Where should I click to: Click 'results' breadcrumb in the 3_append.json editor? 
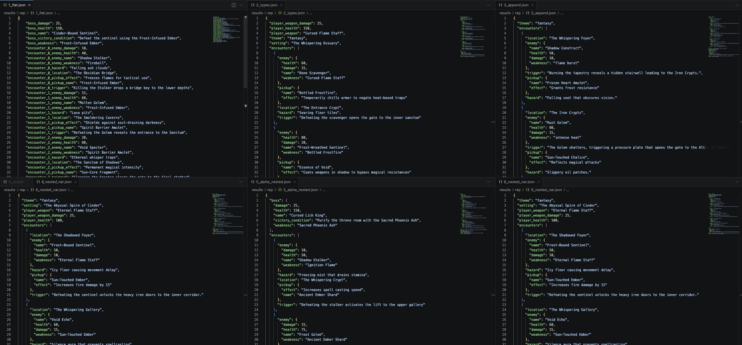505,13
